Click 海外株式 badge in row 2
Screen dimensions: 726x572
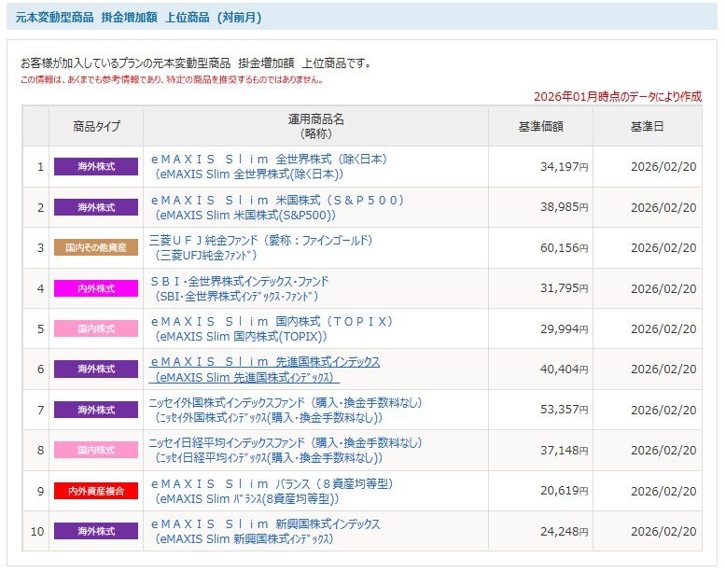coord(96,207)
